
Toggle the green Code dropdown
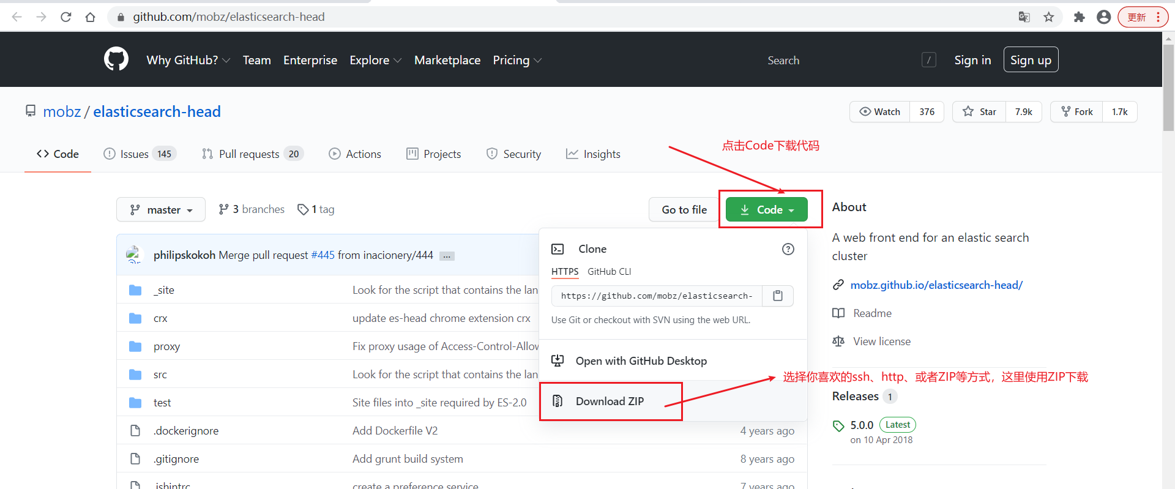pyautogui.click(x=767, y=210)
